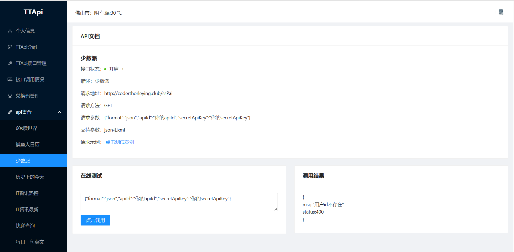Screen dimensions: 514x252
Task: Choose IT资讯热榜 from the sidebar
Action: (x=34, y=193)
